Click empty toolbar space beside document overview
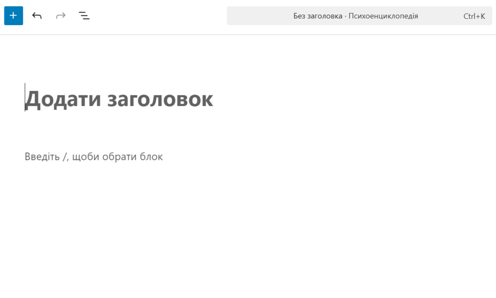 click(155, 16)
